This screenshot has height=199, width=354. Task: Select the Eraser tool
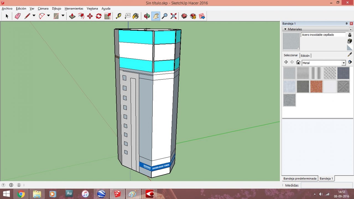coord(18,16)
